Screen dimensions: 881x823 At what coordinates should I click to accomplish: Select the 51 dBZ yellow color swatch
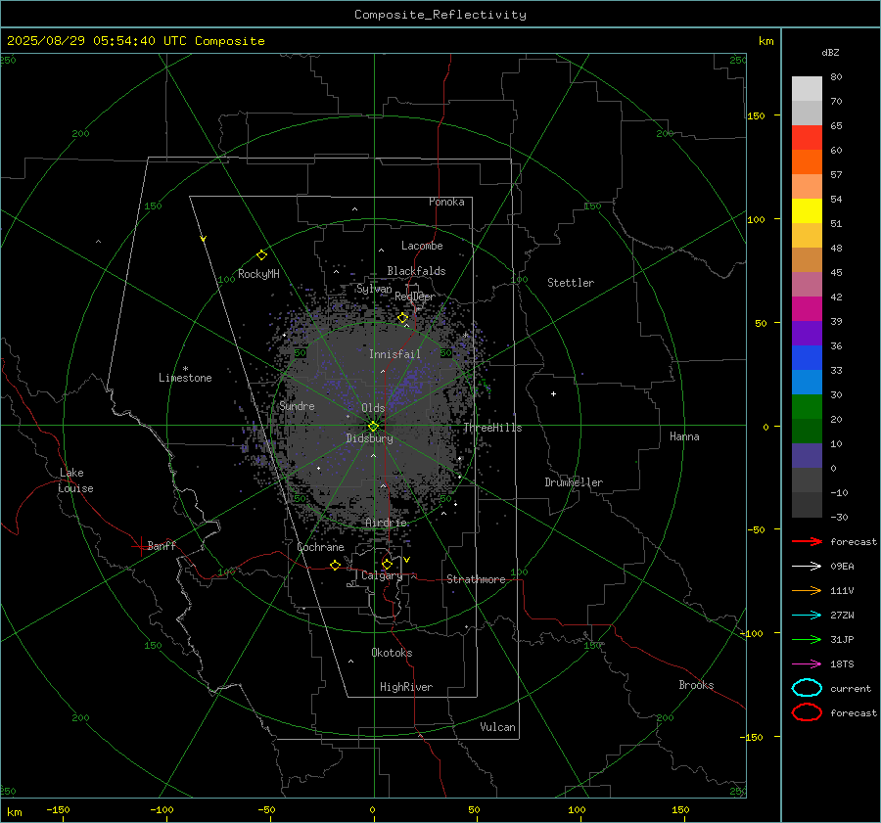[807, 210]
